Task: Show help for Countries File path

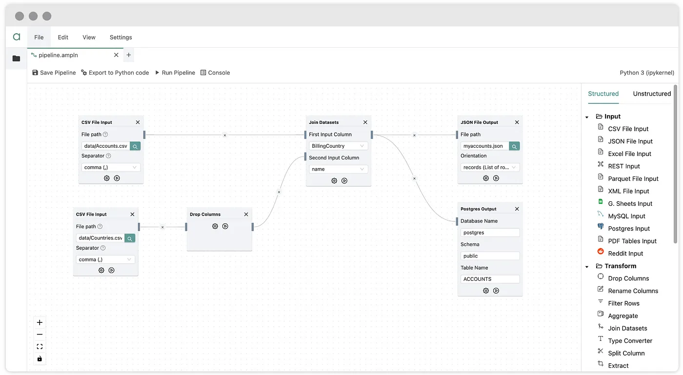Action: point(100,227)
